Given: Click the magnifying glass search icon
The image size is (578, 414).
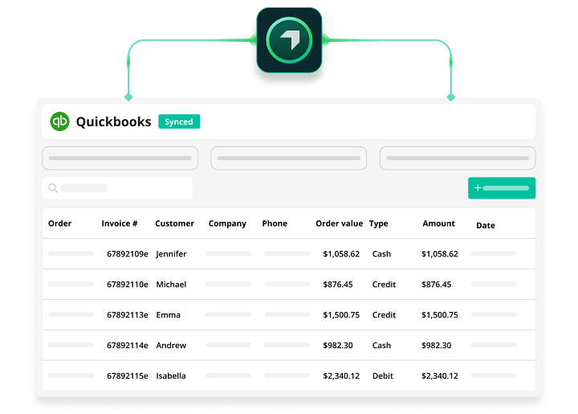Looking at the screenshot, I should [53, 188].
